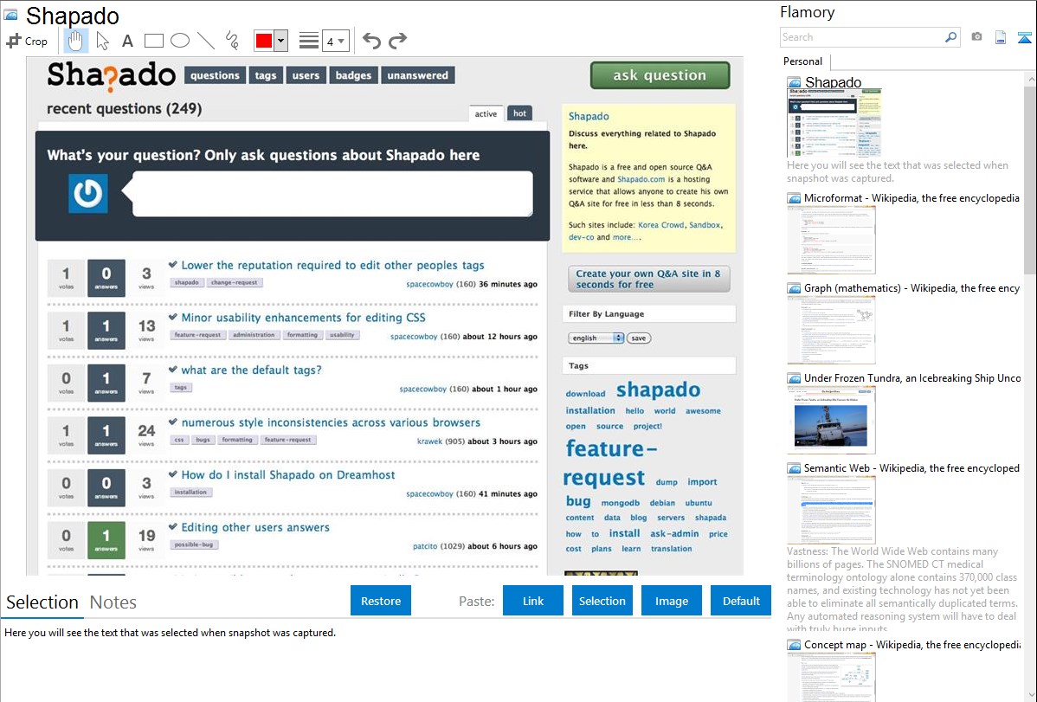
Task: Open the Graph (mathematics) snapshot thumbnail
Action: [831, 330]
